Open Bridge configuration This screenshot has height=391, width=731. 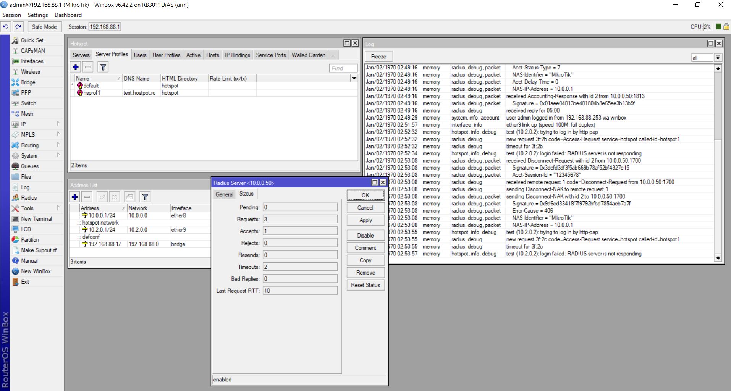28,82
